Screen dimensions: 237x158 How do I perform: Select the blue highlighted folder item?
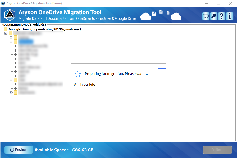click(26, 42)
